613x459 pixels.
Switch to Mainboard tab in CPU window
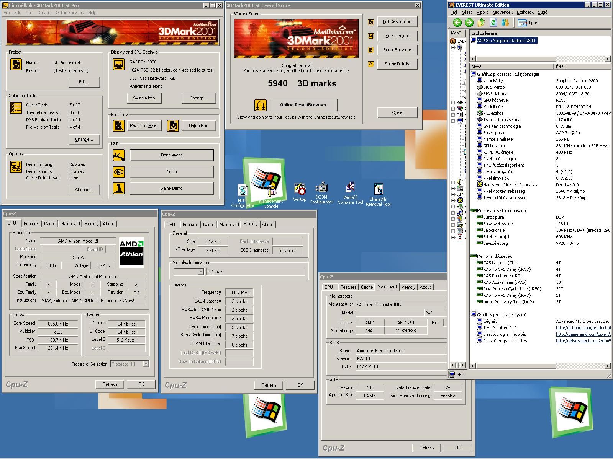70,224
